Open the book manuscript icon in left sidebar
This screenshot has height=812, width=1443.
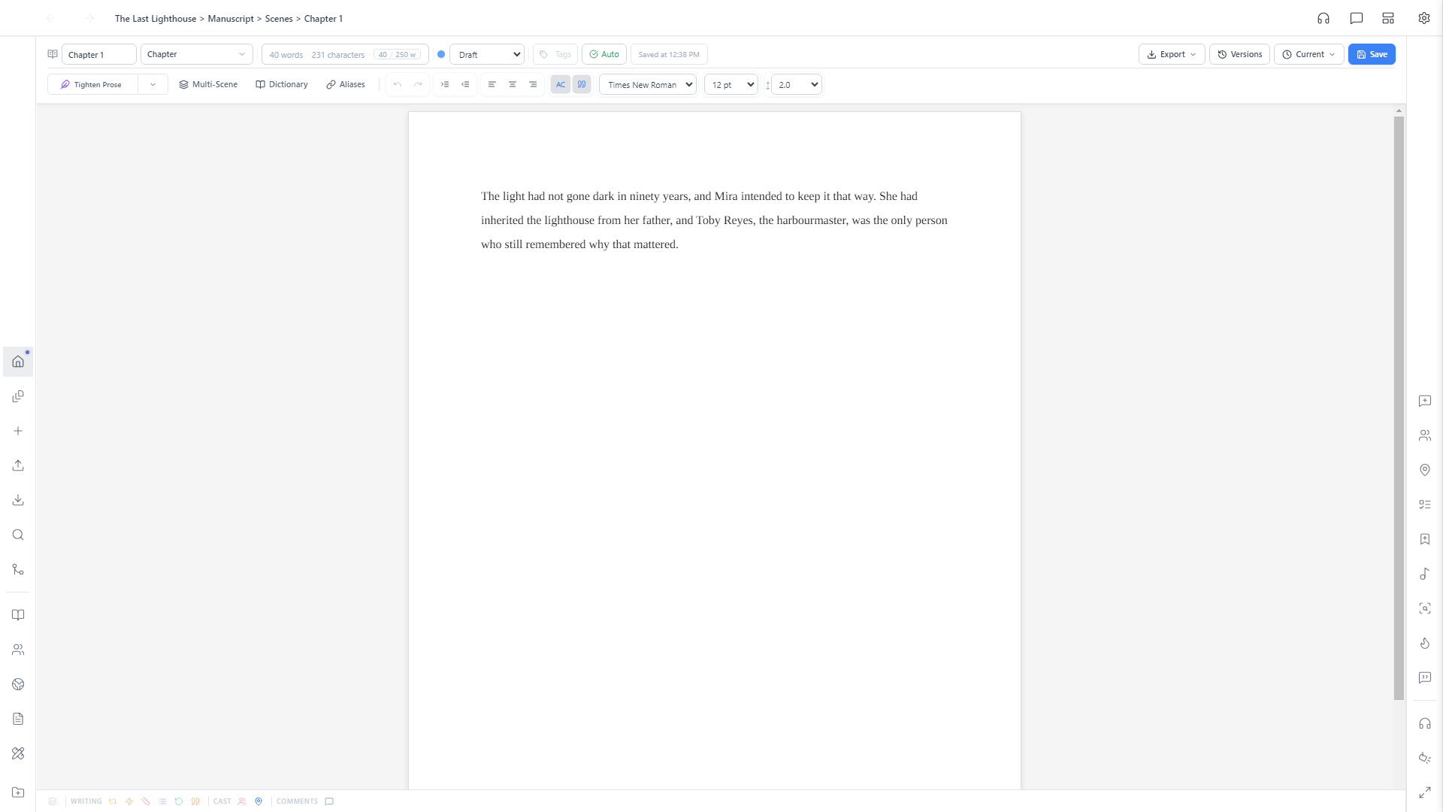pyautogui.click(x=18, y=615)
